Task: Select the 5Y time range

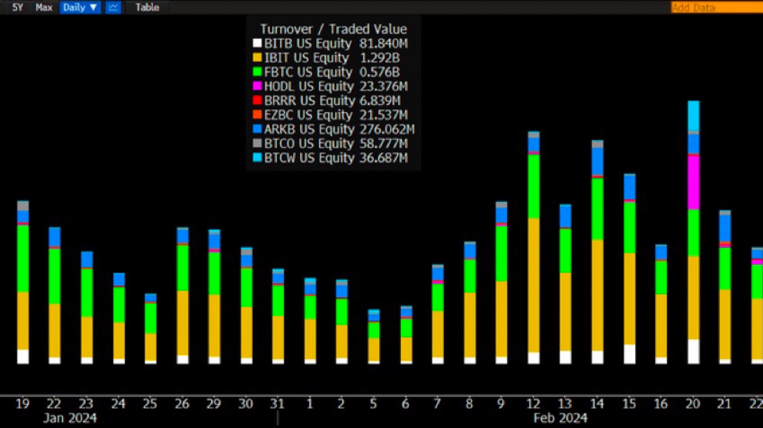Action: [18, 8]
